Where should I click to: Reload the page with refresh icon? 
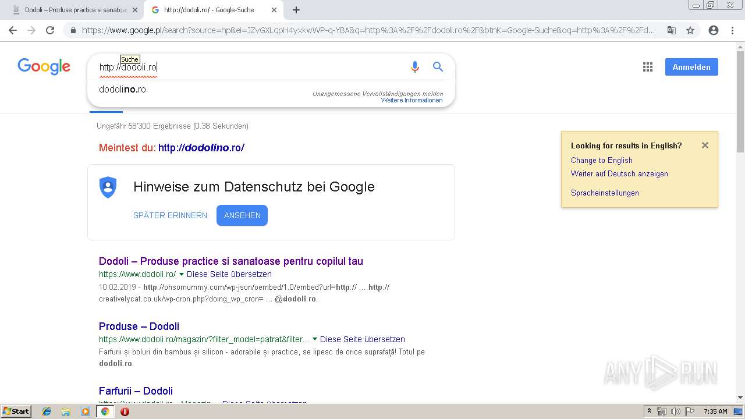[50, 30]
